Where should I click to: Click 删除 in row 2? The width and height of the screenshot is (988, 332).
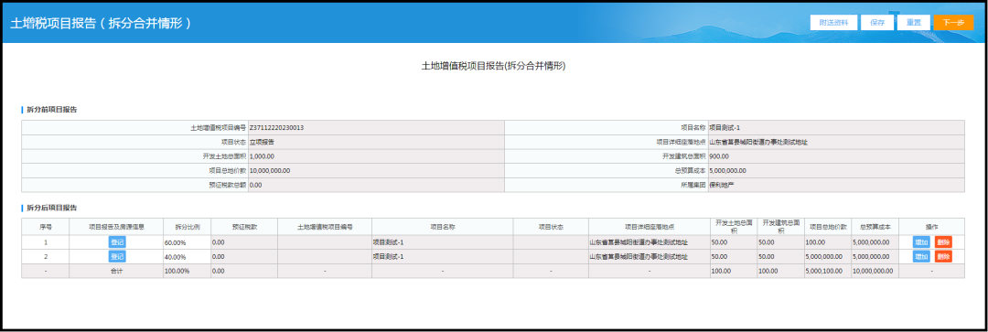pos(943,256)
